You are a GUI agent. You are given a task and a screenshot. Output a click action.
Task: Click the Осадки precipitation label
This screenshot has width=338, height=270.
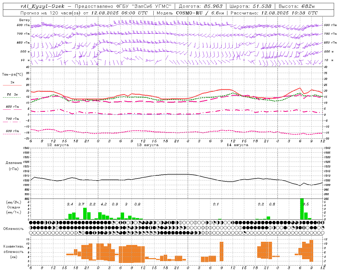[x=13, y=207]
